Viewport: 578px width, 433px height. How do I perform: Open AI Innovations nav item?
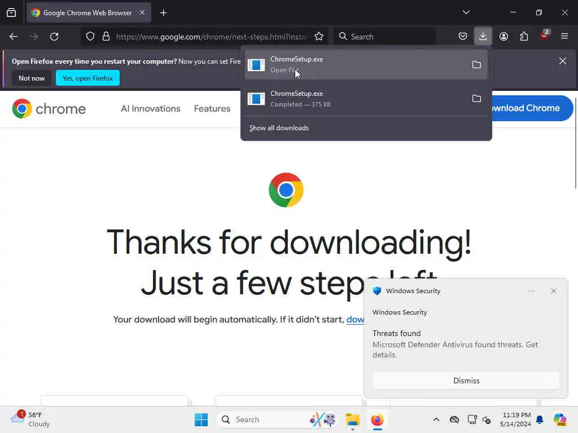tap(150, 109)
